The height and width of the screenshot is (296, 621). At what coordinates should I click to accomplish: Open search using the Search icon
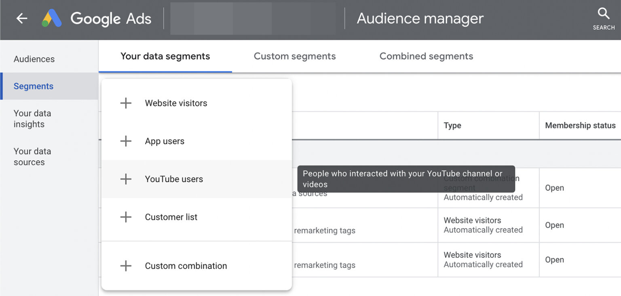click(603, 17)
